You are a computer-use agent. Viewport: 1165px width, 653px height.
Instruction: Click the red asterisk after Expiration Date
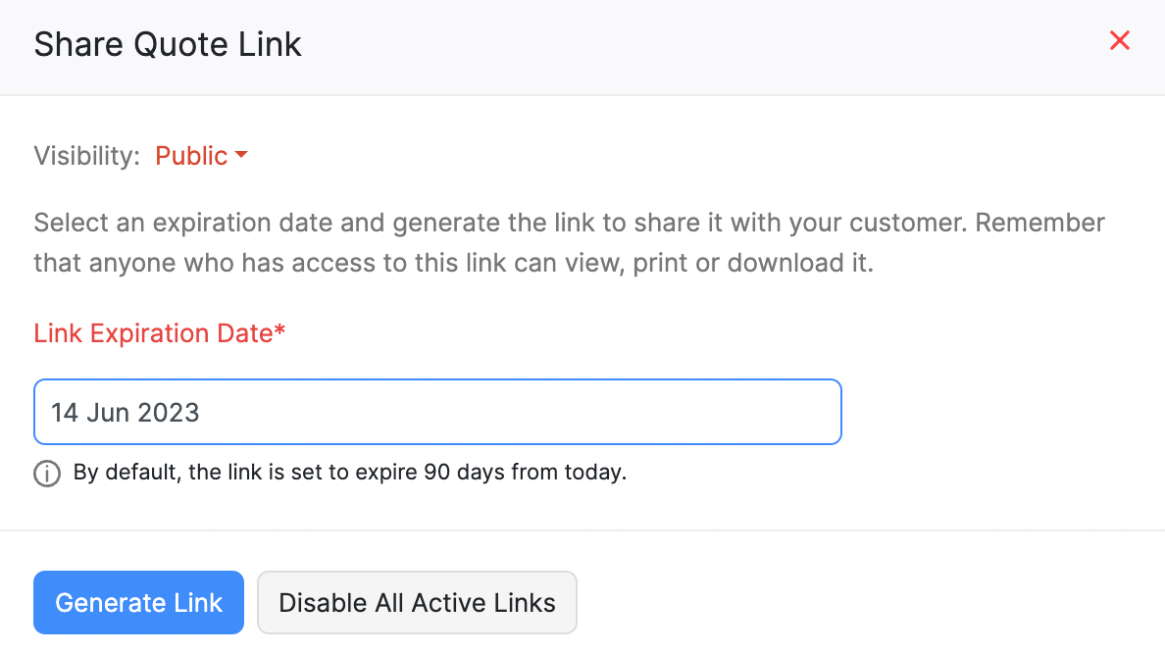pos(280,331)
